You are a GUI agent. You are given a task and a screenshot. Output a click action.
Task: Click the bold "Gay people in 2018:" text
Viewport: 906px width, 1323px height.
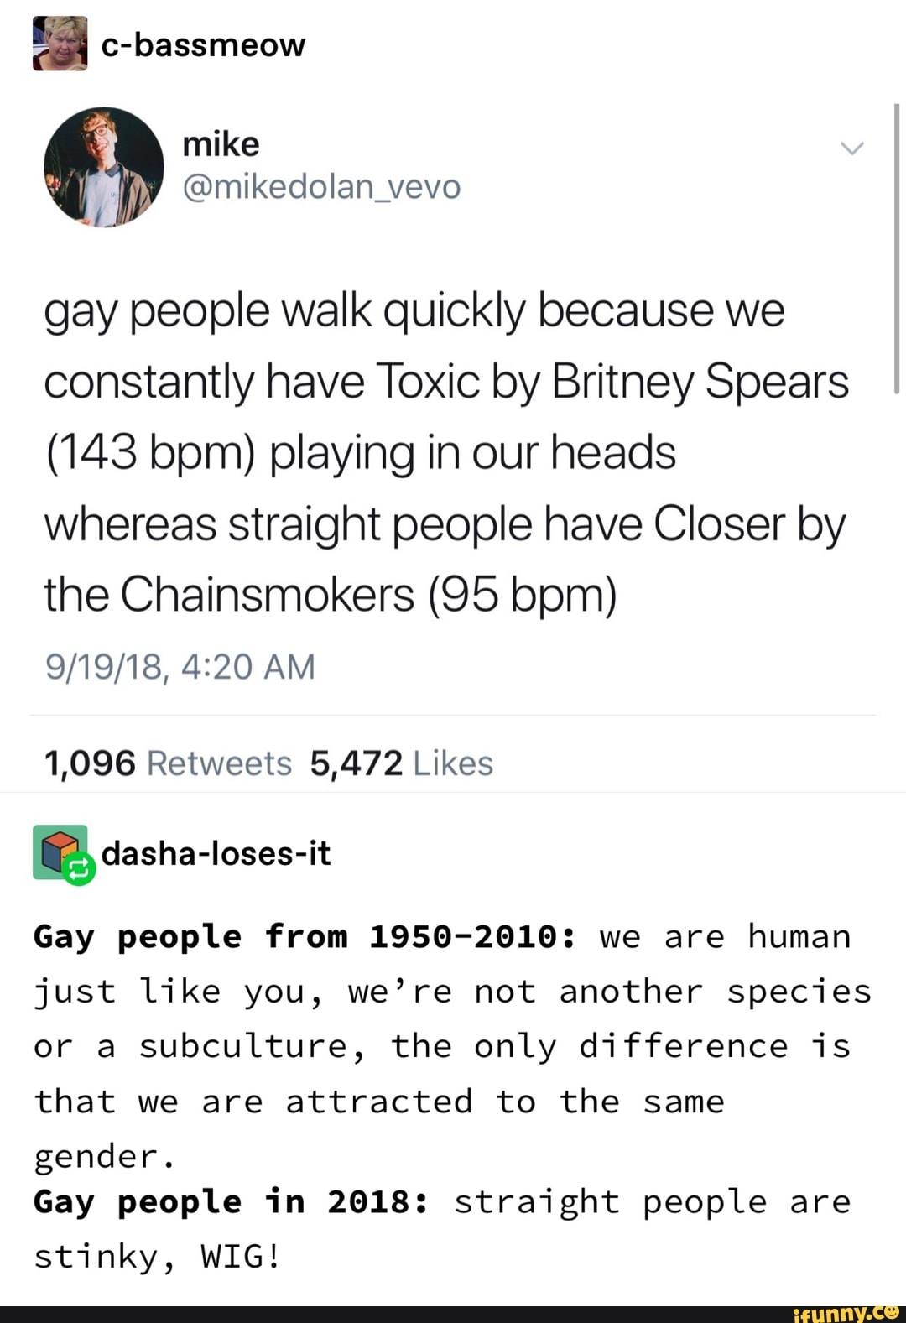tap(232, 1201)
